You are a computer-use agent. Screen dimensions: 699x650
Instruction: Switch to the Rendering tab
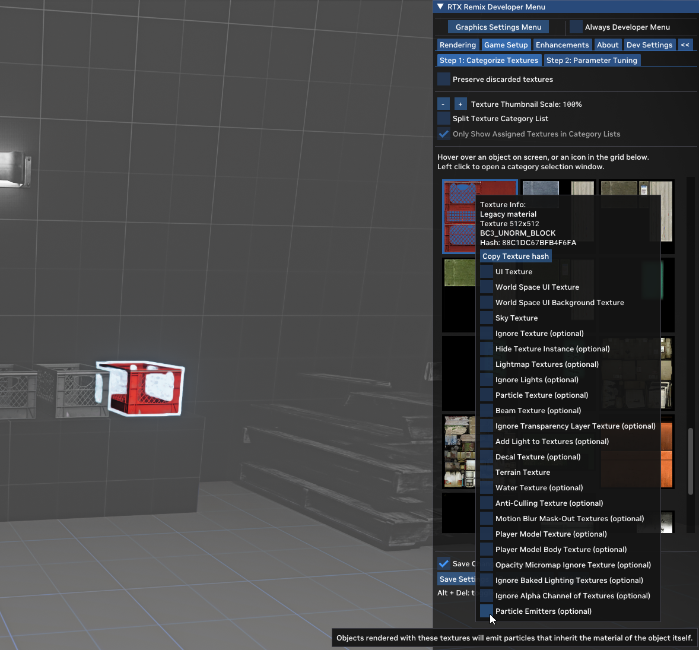pos(457,45)
